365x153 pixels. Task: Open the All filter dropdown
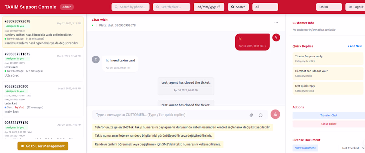click(x=265, y=7)
